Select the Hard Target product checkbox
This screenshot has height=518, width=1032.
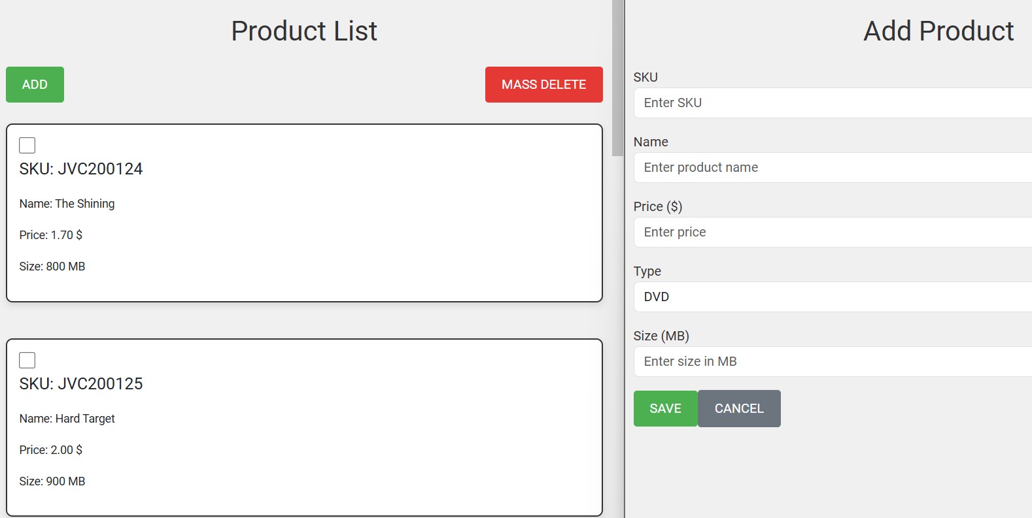click(x=27, y=359)
